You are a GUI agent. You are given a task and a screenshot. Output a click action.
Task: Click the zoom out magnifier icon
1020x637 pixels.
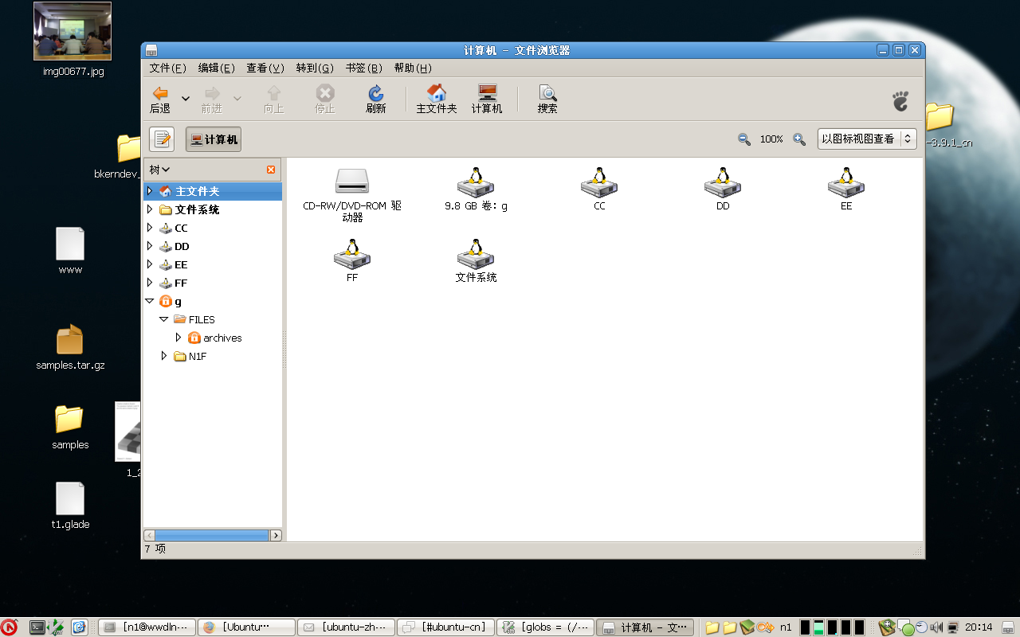(744, 139)
